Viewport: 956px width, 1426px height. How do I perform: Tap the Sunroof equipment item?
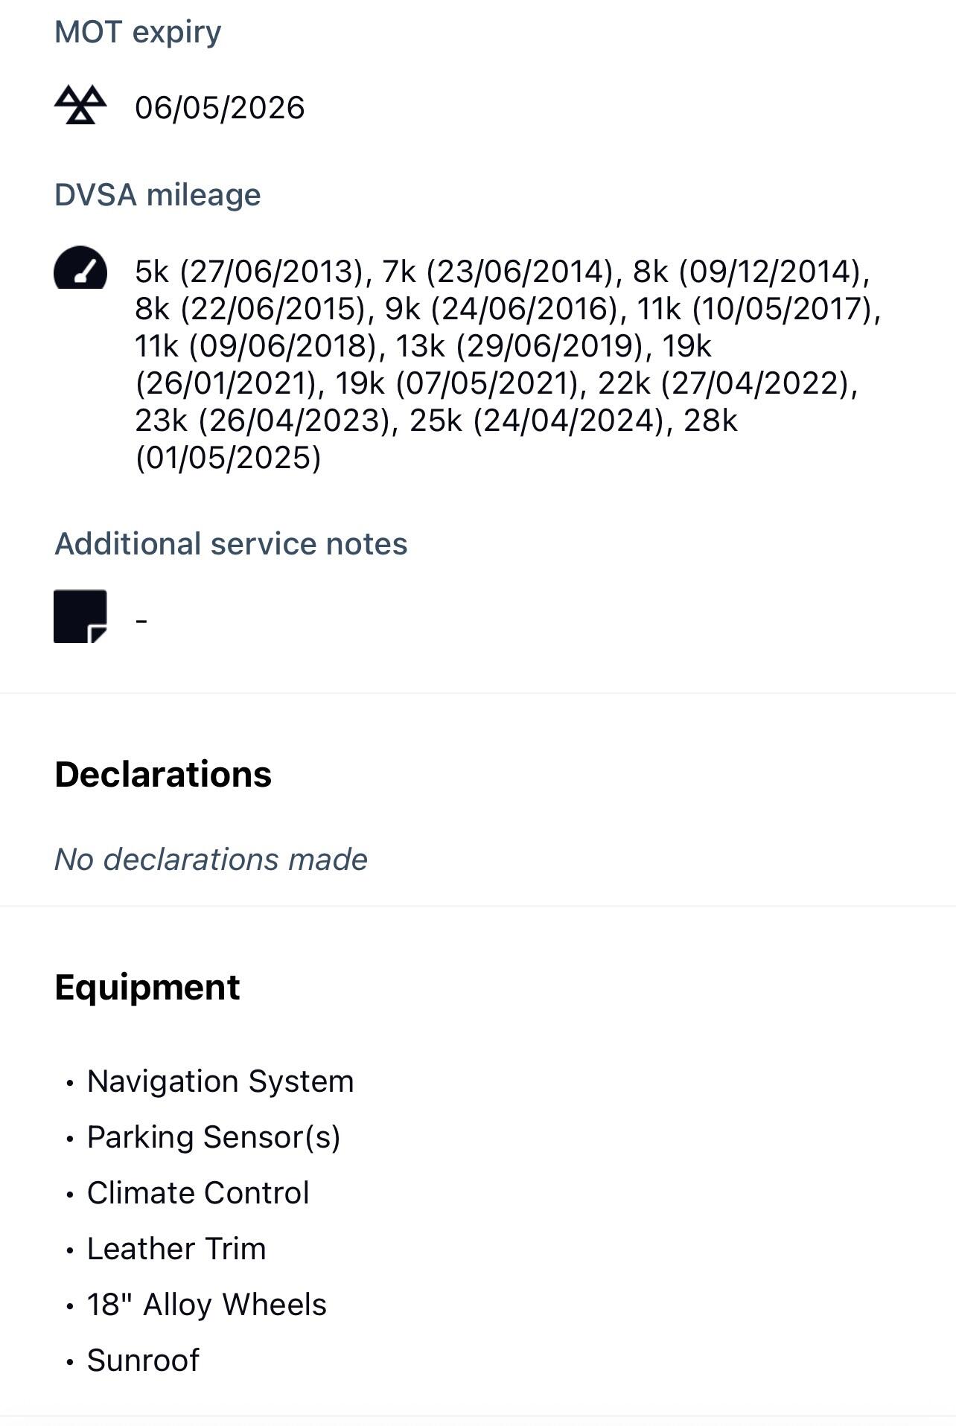(x=143, y=1361)
